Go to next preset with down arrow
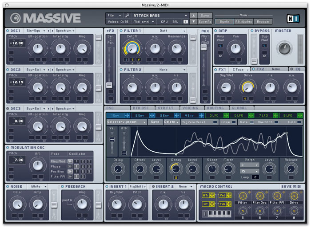Image resolution: width=311 pixels, height=228 pixels. pyautogui.click(x=193, y=22)
